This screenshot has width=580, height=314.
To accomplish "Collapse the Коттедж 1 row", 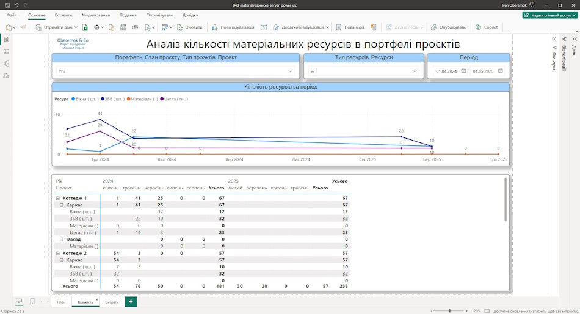I will pyautogui.click(x=58, y=198).
